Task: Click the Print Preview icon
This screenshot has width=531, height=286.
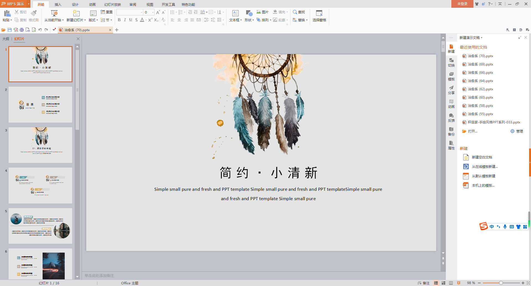Action: pos(34,30)
